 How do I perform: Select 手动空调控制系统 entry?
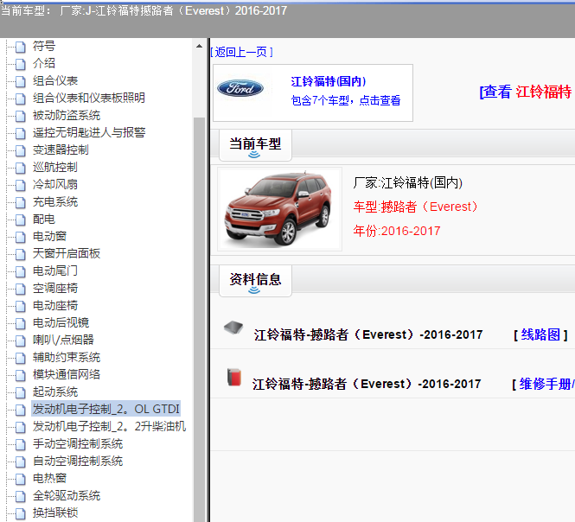click(77, 443)
